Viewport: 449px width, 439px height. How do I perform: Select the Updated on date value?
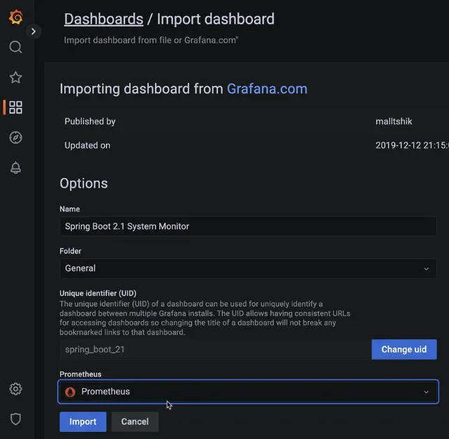412,145
